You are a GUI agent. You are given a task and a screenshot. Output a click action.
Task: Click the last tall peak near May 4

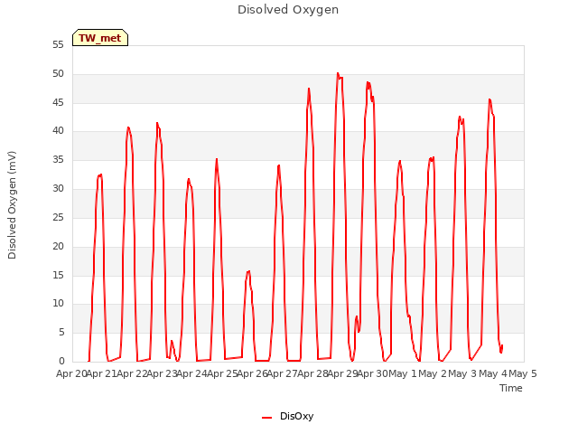pyautogui.click(x=489, y=99)
